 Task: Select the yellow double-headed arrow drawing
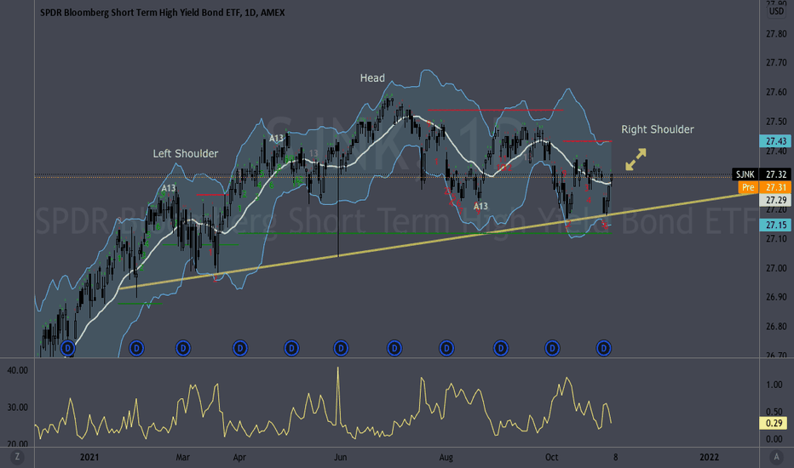coord(636,159)
